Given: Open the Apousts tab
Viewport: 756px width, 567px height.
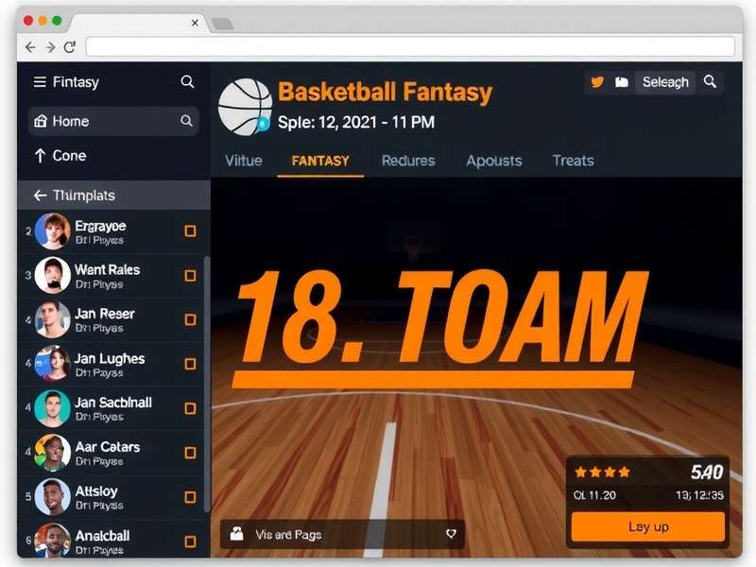Looking at the screenshot, I should pyautogui.click(x=494, y=161).
